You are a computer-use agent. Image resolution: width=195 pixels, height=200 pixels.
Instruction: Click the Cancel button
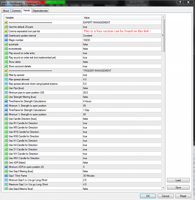(x=165, y=196)
